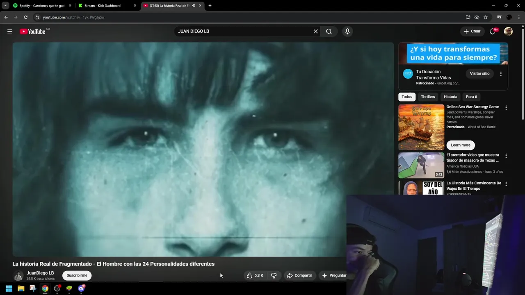This screenshot has height=295, width=525.
Task: Install app via address bar install icon
Action: pyautogui.click(x=468, y=17)
